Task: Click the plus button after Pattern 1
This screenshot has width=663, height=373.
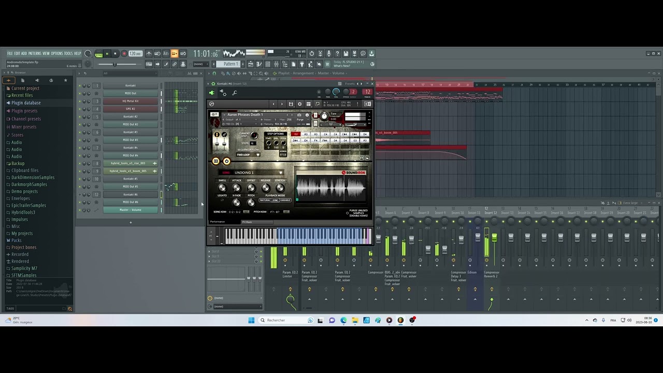Action: tap(242, 64)
